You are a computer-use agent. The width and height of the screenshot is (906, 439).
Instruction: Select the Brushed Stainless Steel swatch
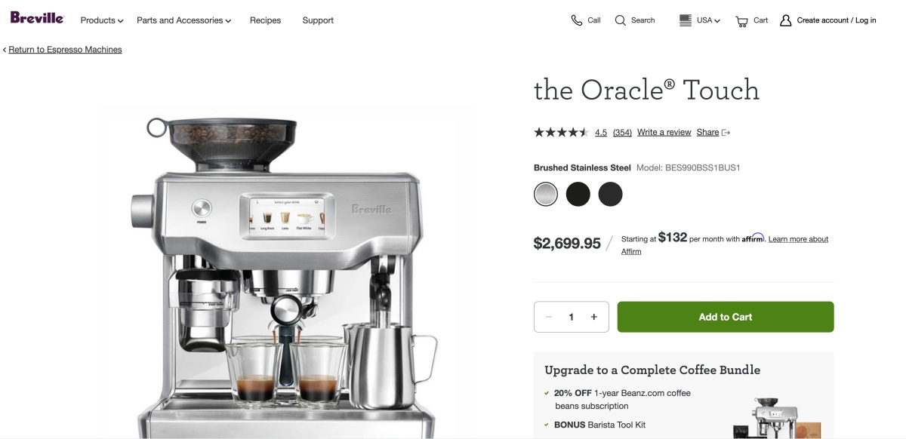pyautogui.click(x=546, y=195)
